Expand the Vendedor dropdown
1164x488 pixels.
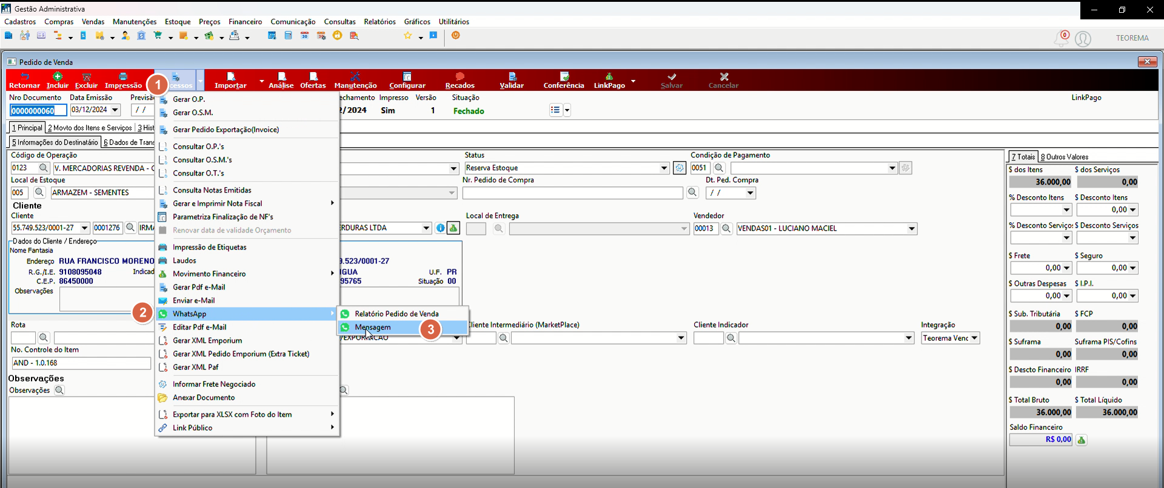point(912,229)
